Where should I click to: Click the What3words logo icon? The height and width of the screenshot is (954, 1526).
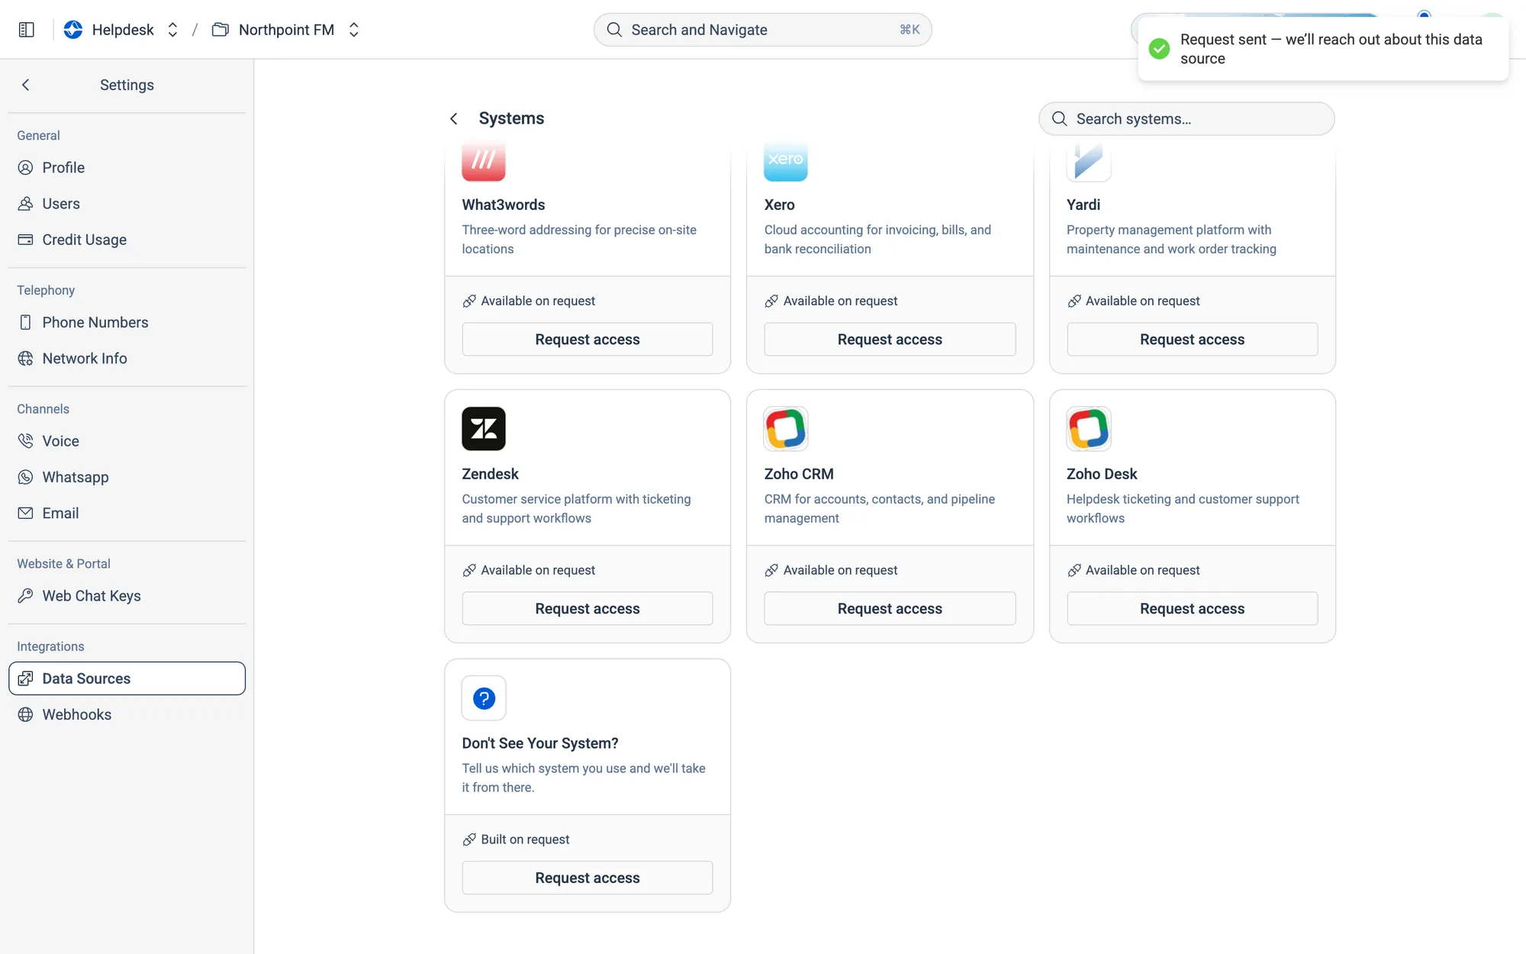point(484,162)
